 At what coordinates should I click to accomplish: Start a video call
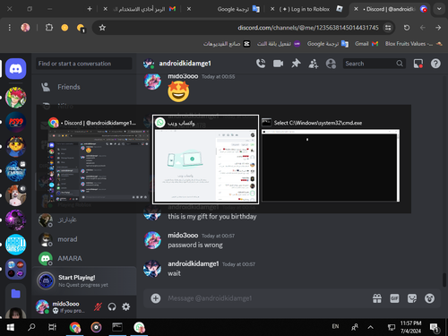point(278,64)
